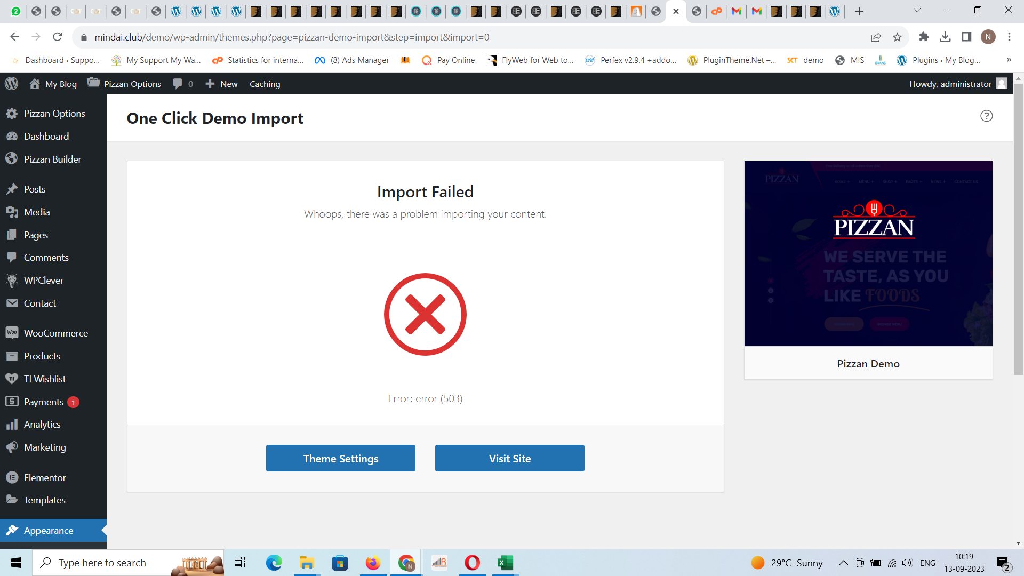Open a new browser tab
1024x576 pixels.
point(859,11)
